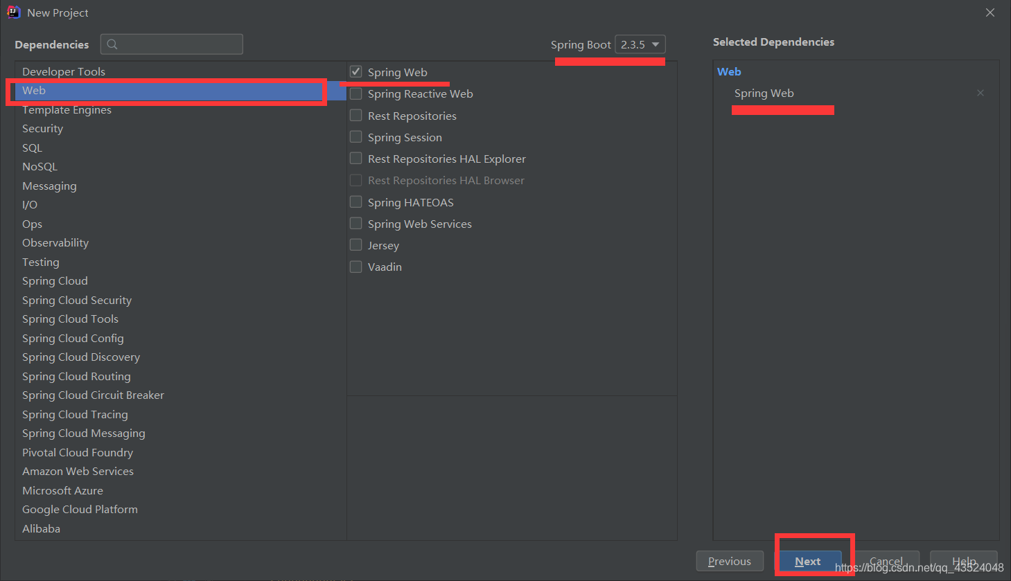This screenshot has width=1011, height=581.
Task: Click the IntelliJ IDEA logo icon in title bar
Action: (x=13, y=12)
